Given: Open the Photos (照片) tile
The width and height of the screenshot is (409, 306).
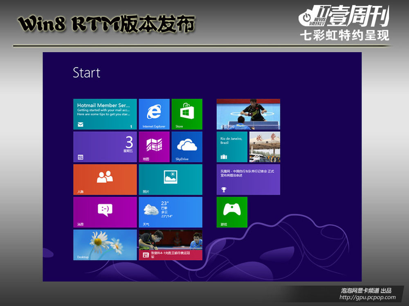Looking at the screenshot, I should (x=171, y=179).
